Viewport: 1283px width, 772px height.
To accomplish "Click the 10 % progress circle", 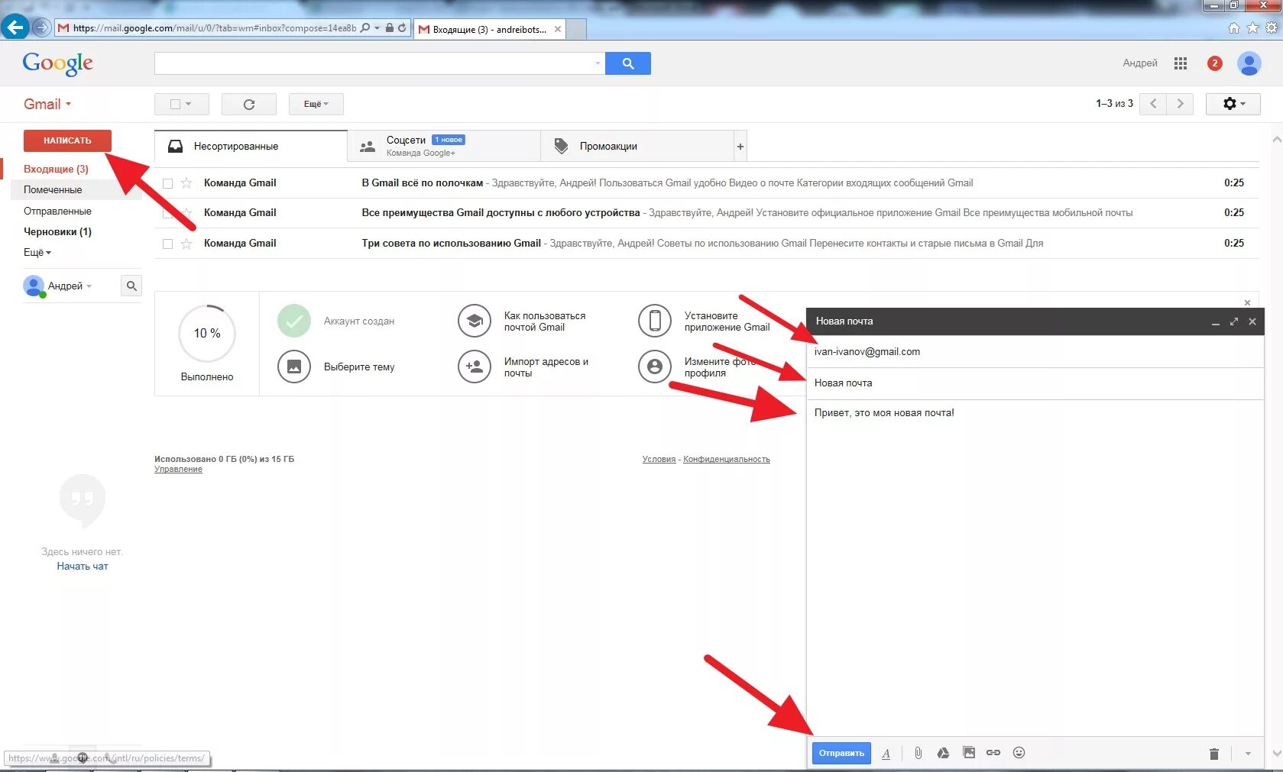I will point(207,334).
